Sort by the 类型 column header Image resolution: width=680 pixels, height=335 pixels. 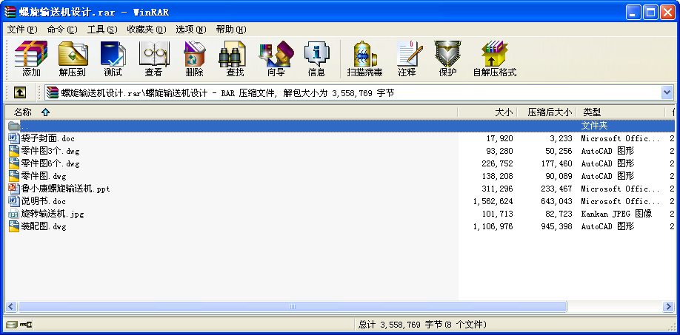(621, 112)
